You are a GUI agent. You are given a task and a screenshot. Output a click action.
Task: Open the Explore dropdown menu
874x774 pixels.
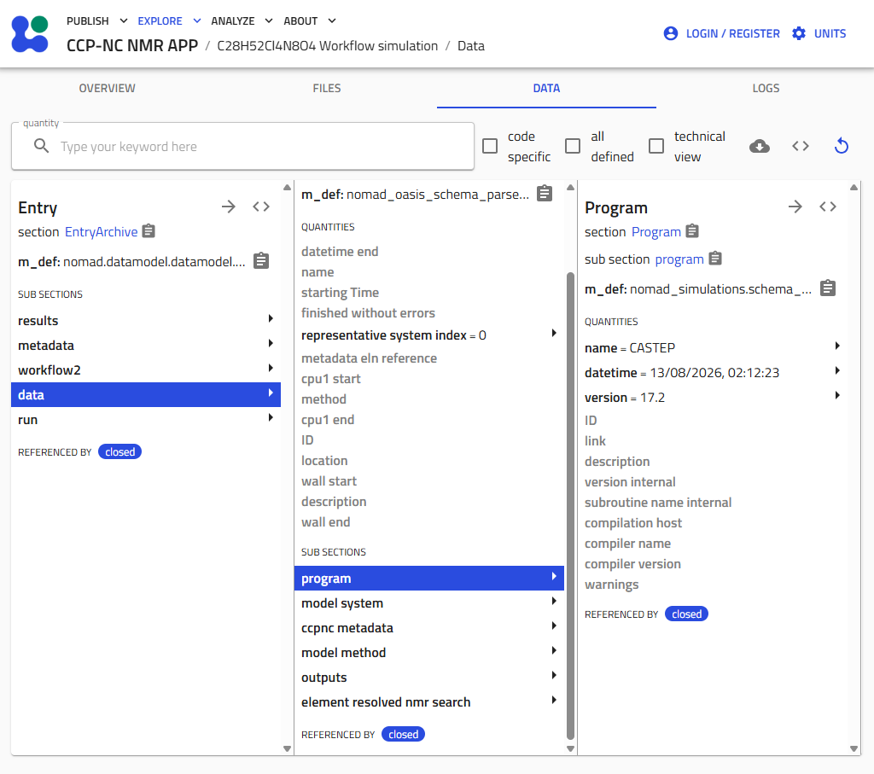[x=170, y=21]
